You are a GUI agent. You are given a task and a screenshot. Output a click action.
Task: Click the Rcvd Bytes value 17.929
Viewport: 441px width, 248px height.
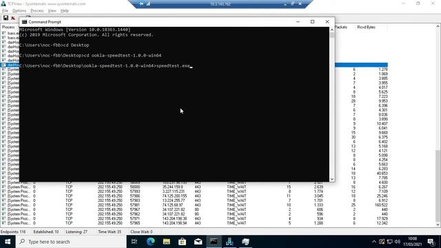click(382, 218)
